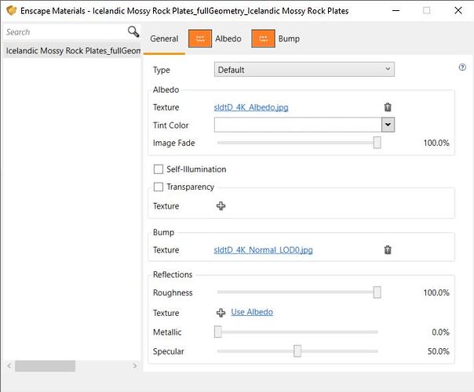
Task: Click the Metallic slider handle
Action: point(218,332)
